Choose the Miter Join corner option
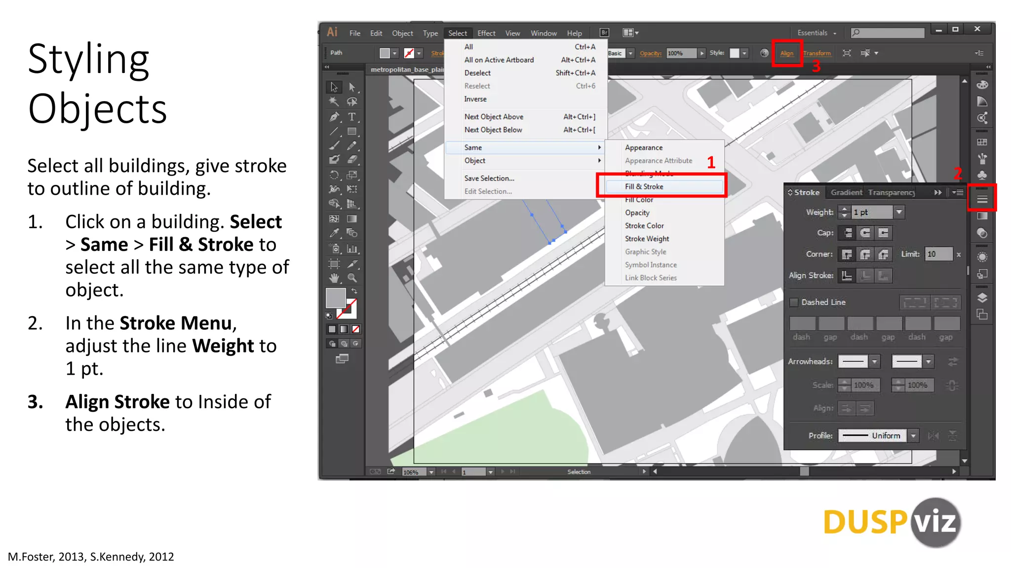This screenshot has height=568, width=1011. point(847,254)
